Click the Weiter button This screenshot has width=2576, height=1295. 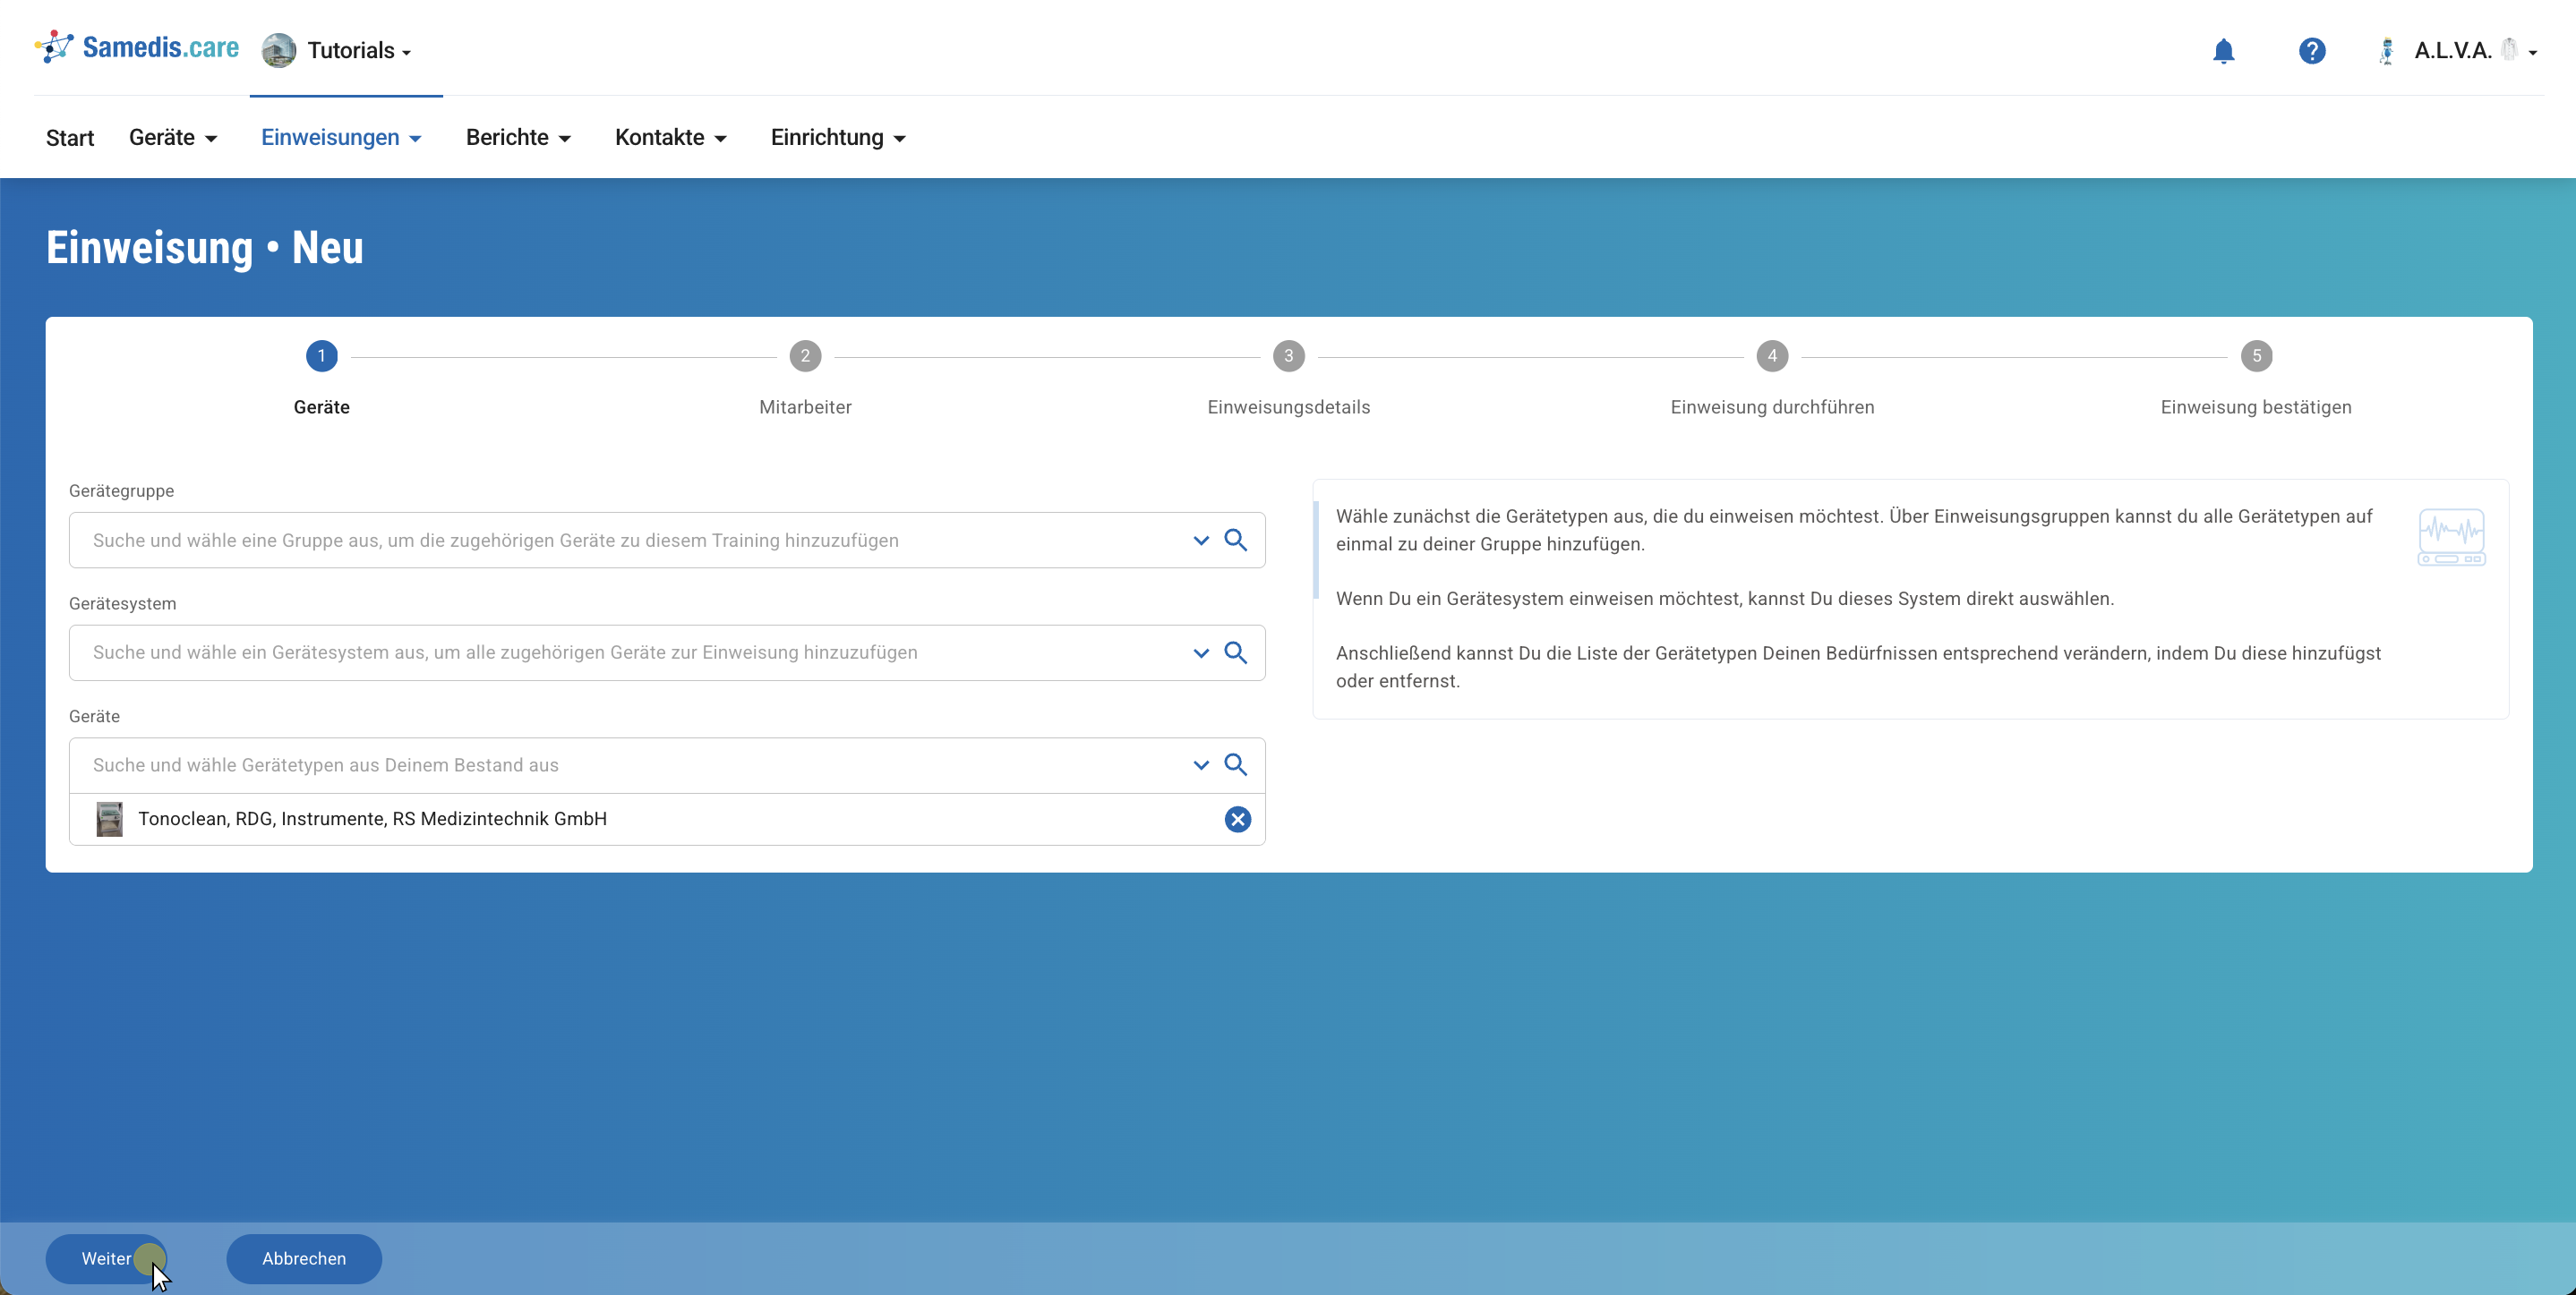click(x=106, y=1258)
